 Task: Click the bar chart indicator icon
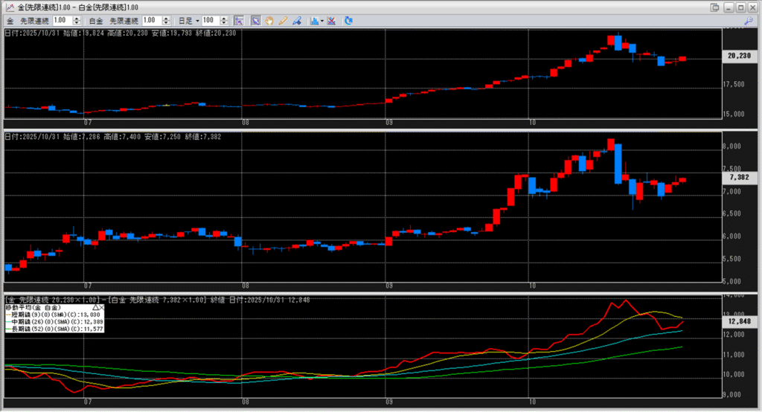point(313,20)
